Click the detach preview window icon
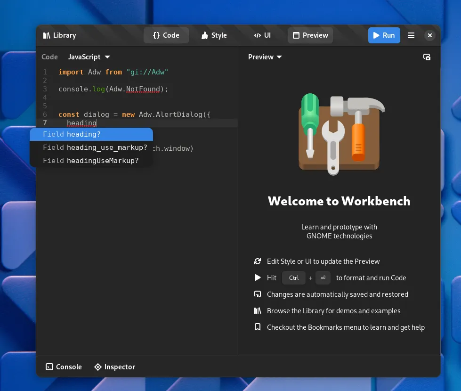Screen dimensions: 461x391 (427, 57)
